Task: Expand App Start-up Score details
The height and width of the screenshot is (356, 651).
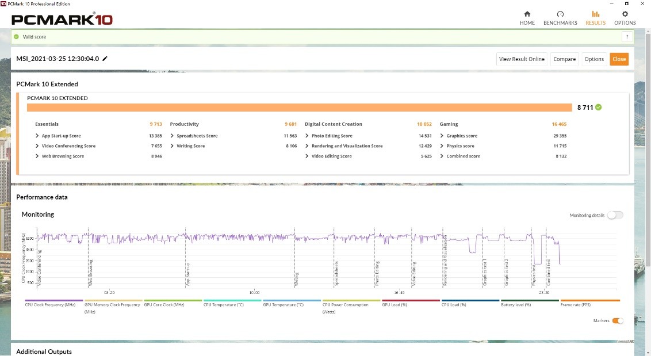Action: tap(37, 136)
